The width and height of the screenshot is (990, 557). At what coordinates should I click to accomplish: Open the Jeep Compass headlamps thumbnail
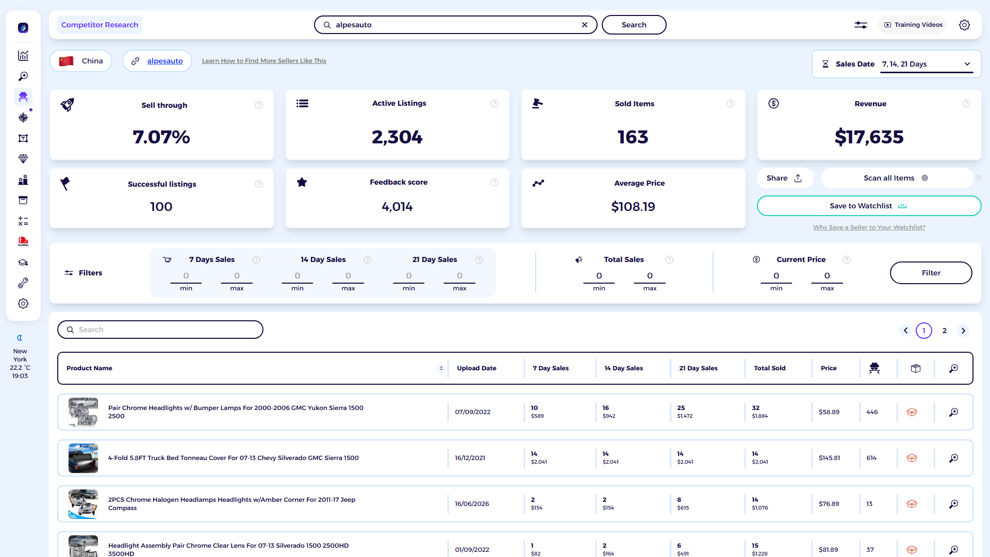(x=83, y=504)
